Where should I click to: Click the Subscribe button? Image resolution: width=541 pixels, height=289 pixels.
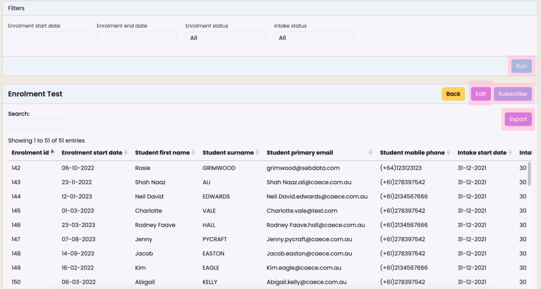point(512,94)
